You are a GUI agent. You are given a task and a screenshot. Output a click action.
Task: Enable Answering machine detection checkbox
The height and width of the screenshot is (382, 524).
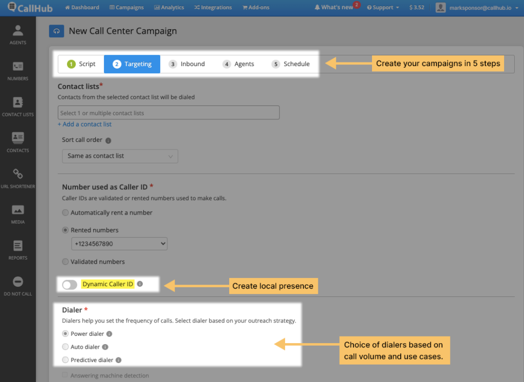coord(65,375)
